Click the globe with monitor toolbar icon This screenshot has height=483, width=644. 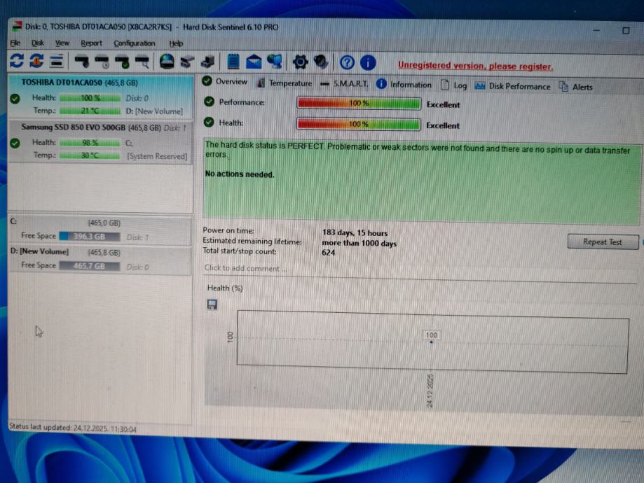click(x=275, y=62)
